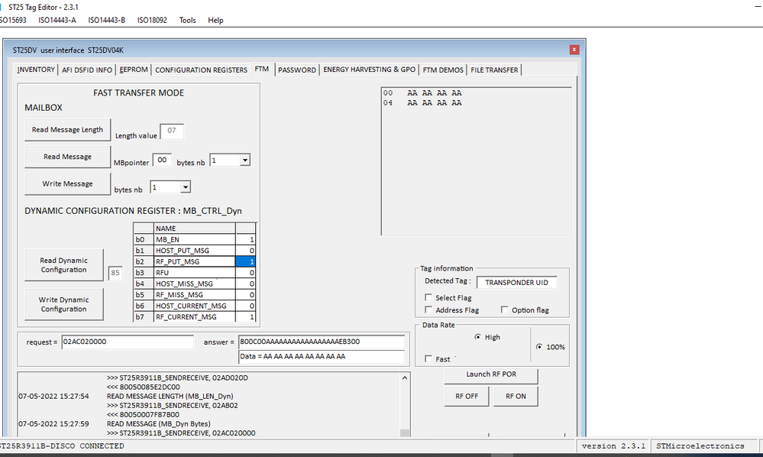Screen dimensions: 763x457
Task: Enable the Fast checkbox
Action: pos(428,358)
